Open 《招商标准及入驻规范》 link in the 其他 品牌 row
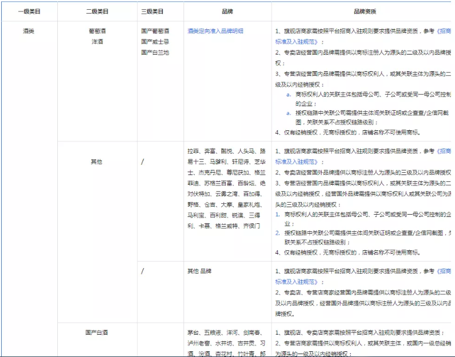This screenshot has width=455, height=357. point(297,282)
